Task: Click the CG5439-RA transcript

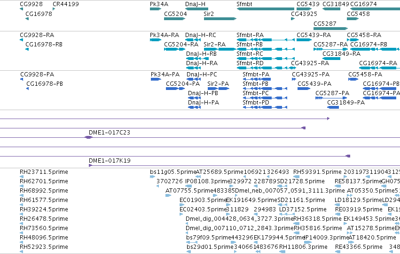Action: [x=304, y=40]
